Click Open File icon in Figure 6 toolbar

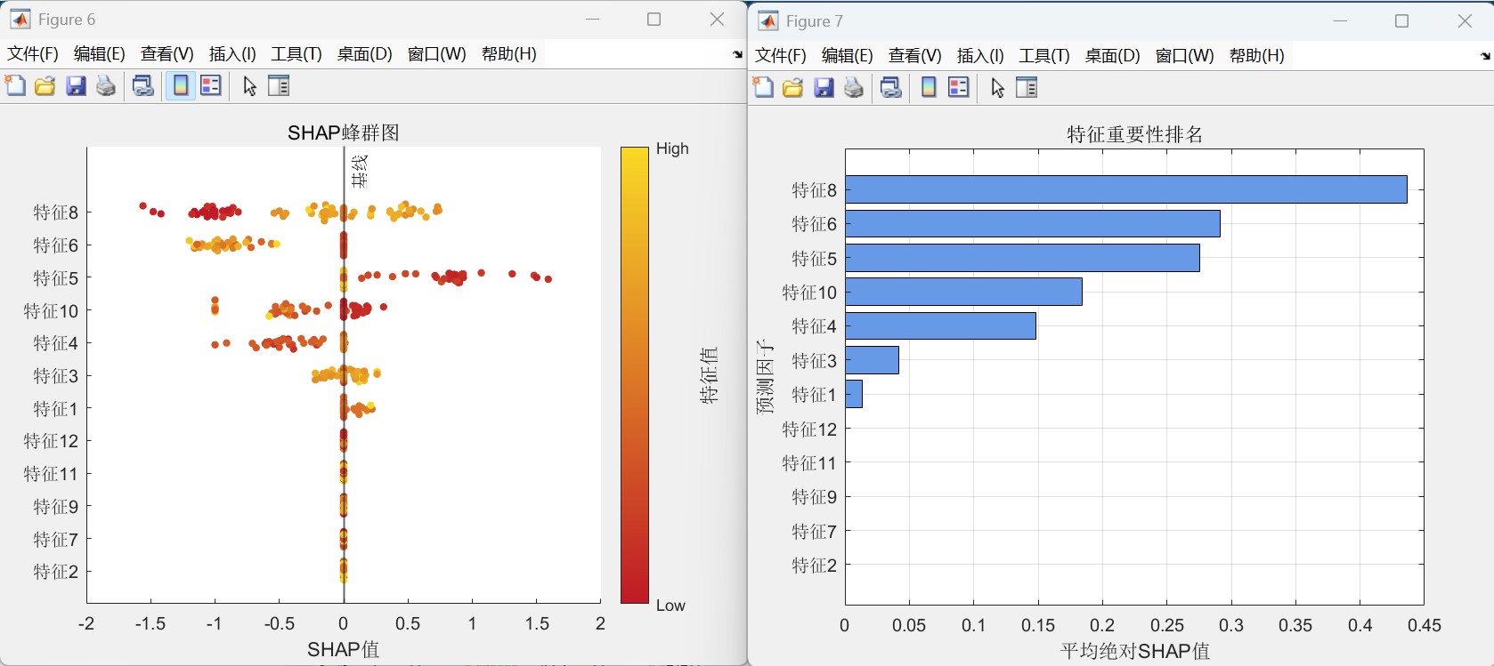(45, 86)
